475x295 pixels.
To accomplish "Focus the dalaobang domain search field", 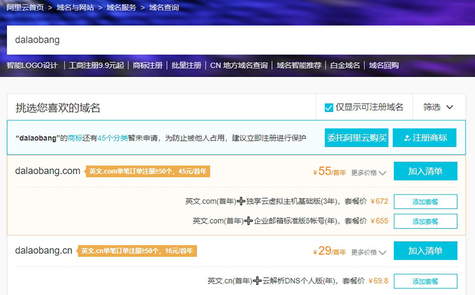I will (x=241, y=40).
